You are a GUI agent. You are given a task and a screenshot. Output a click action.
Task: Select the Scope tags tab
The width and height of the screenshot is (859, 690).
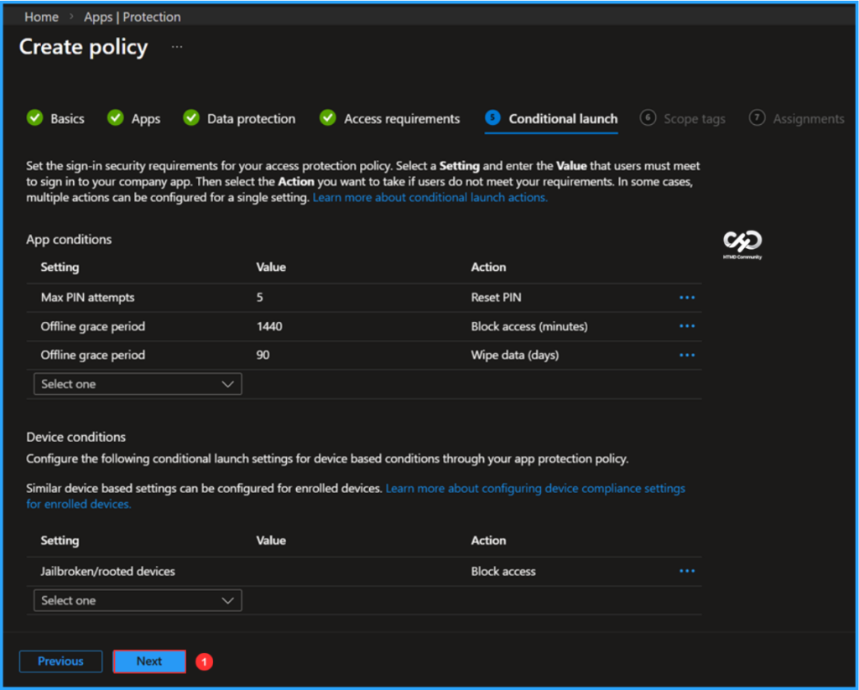point(693,118)
